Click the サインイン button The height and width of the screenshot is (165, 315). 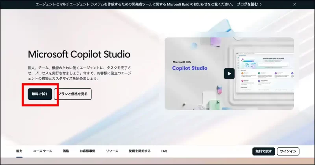(288, 151)
